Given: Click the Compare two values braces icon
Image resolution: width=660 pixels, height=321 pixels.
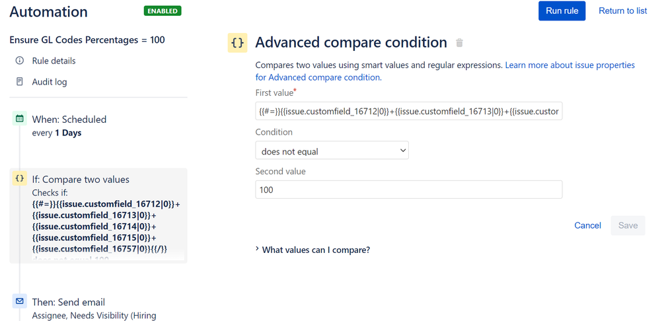Looking at the screenshot, I should tap(20, 179).
